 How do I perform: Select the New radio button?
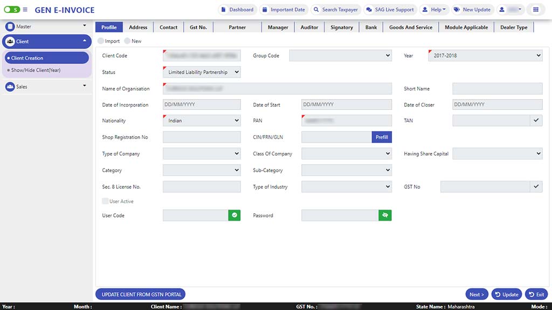pyautogui.click(x=128, y=41)
